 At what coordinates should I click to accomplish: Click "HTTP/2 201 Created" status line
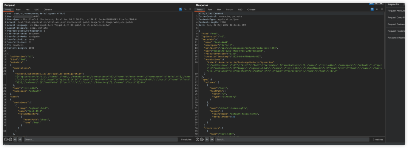click(x=211, y=14)
